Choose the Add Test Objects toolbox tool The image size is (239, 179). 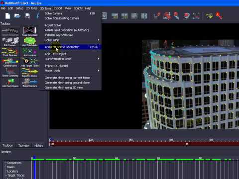(x=10, y=83)
